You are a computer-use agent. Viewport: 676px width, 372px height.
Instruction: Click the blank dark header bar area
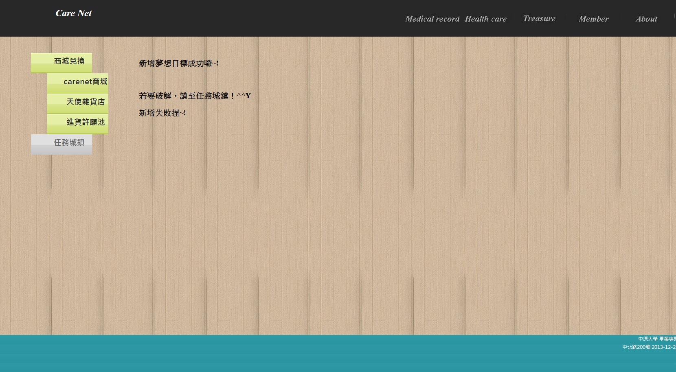(x=244, y=18)
